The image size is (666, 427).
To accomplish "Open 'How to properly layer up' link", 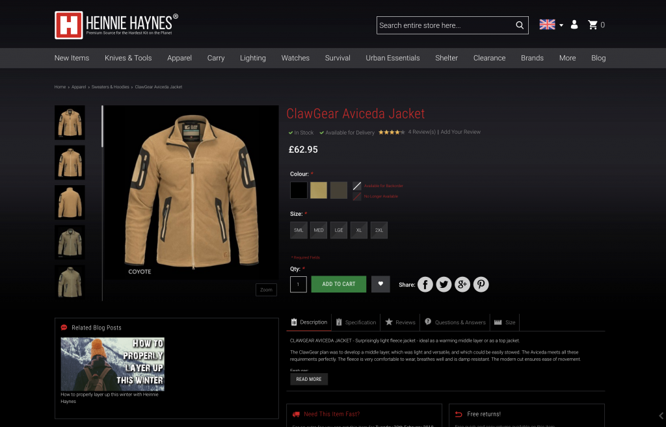I will pos(109,398).
